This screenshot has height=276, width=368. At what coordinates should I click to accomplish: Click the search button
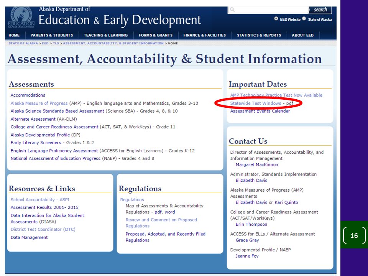(x=320, y=10)
